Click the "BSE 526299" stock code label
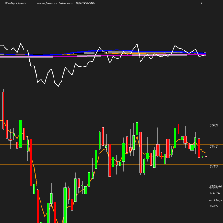The image size is (223, 223). 85,3
